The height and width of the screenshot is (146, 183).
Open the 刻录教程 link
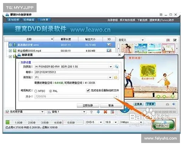coord(113,20)
